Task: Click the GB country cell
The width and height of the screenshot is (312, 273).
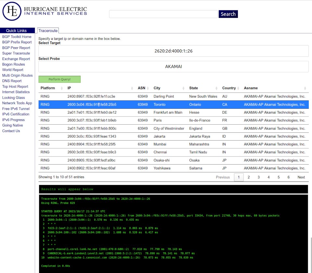Action: click(225, 129)
